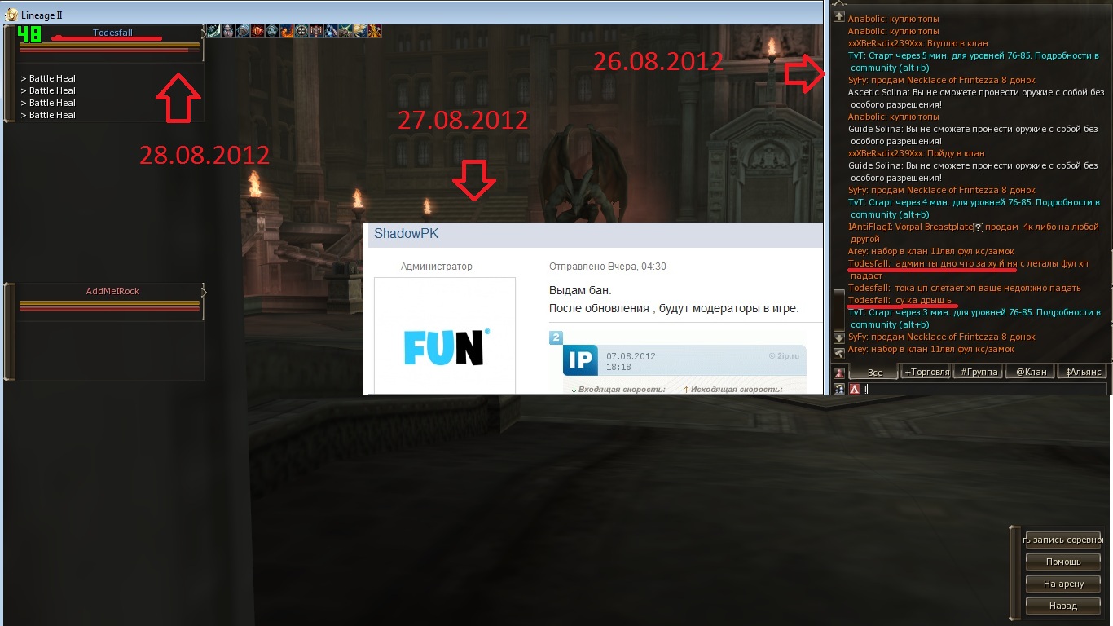Open the ShadowPK forum profile link
Viewport: 1113px width, 626px height.
tap(407, 234)
